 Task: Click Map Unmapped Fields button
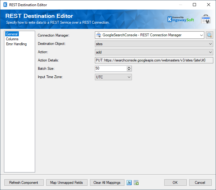(67, 183)
